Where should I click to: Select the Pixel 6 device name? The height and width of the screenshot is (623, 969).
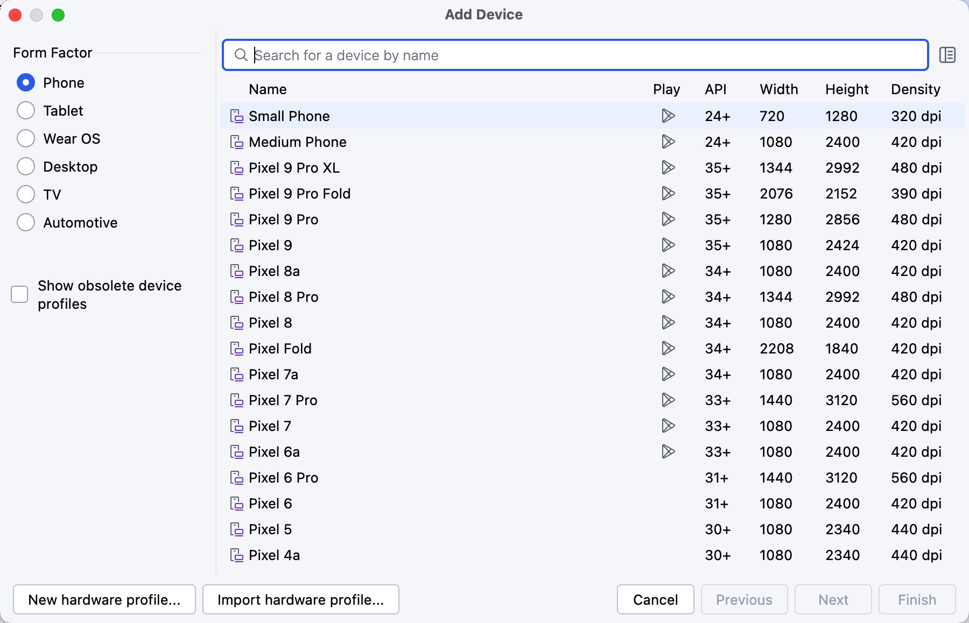click(x=270, y=504)
